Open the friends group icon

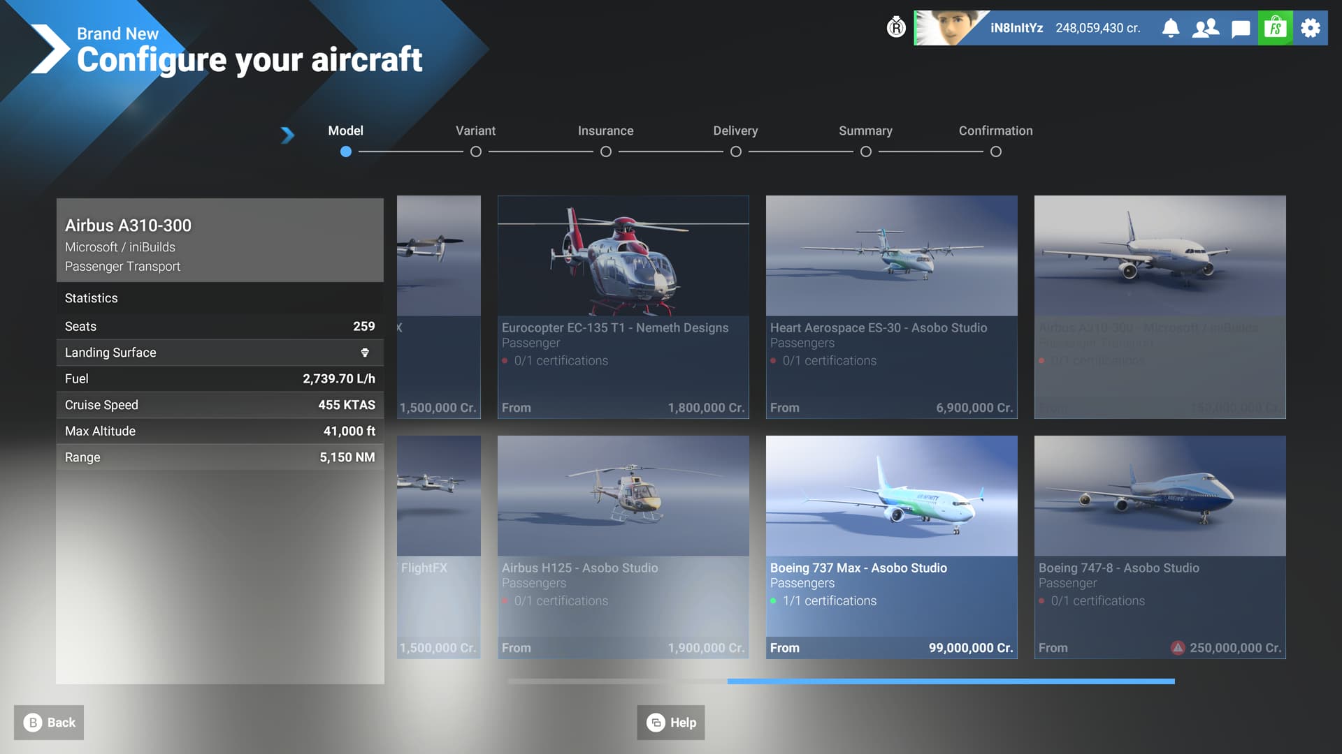pos(1205,28)
